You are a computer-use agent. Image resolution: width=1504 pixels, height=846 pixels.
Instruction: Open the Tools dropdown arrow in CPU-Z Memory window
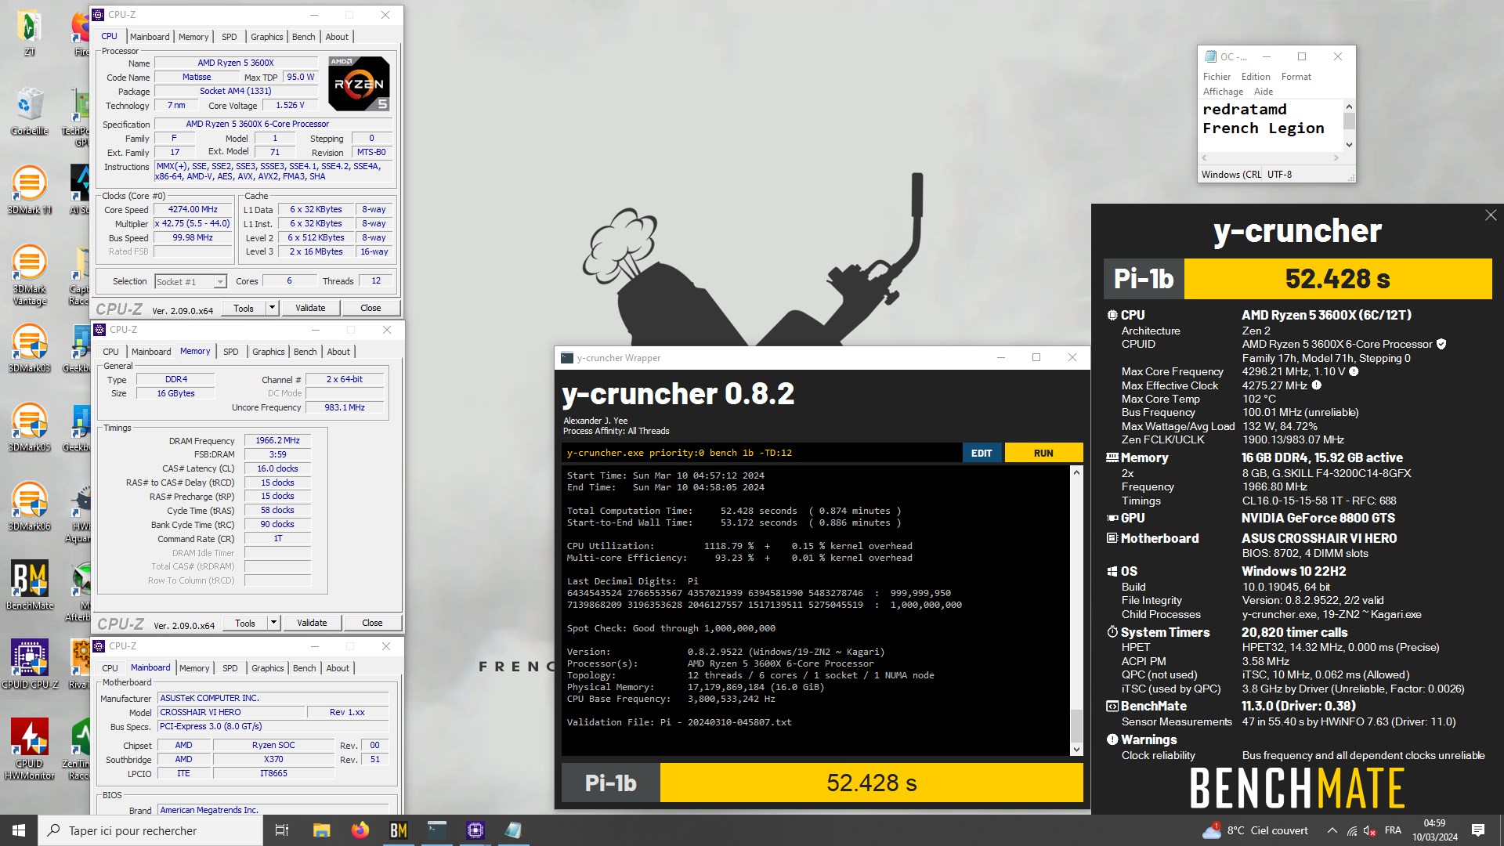click(x=273, y=623)
